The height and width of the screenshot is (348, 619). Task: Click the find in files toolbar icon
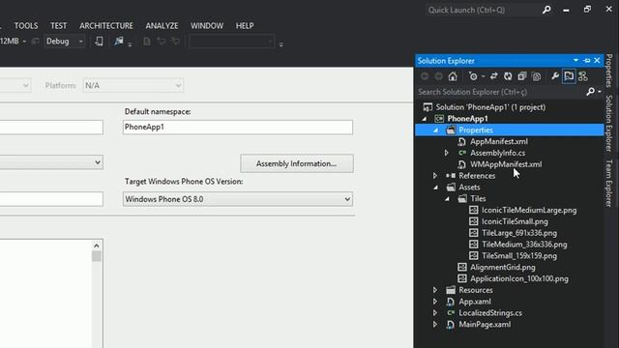point(119,41)
